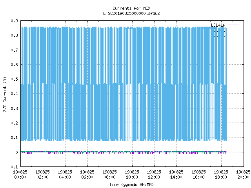
Task: Click the file name 'E_SC20190825000000.sfduZ' subtitle
Action: click(131, 13)
